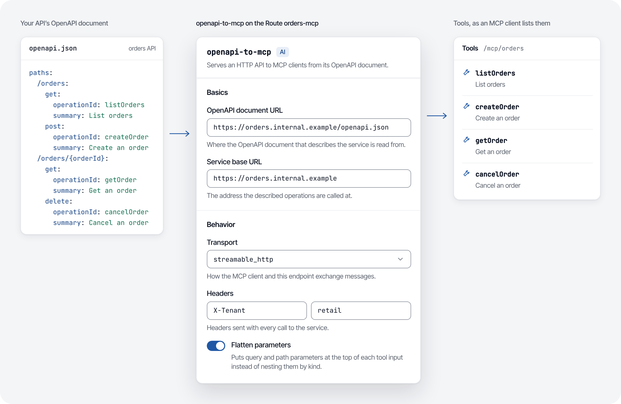
Task: Click the wrench icon beside listOrders
Action: [466, 72]
